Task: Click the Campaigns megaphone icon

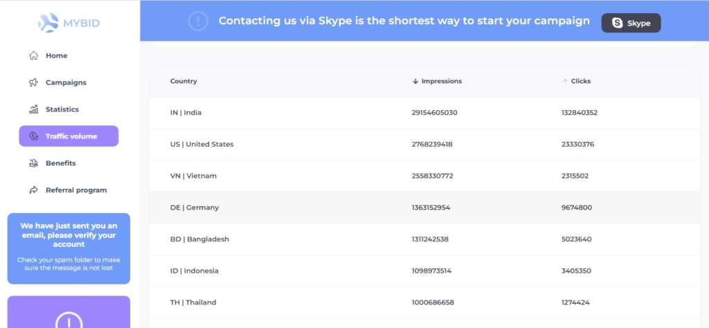Action: pos(33,82)
